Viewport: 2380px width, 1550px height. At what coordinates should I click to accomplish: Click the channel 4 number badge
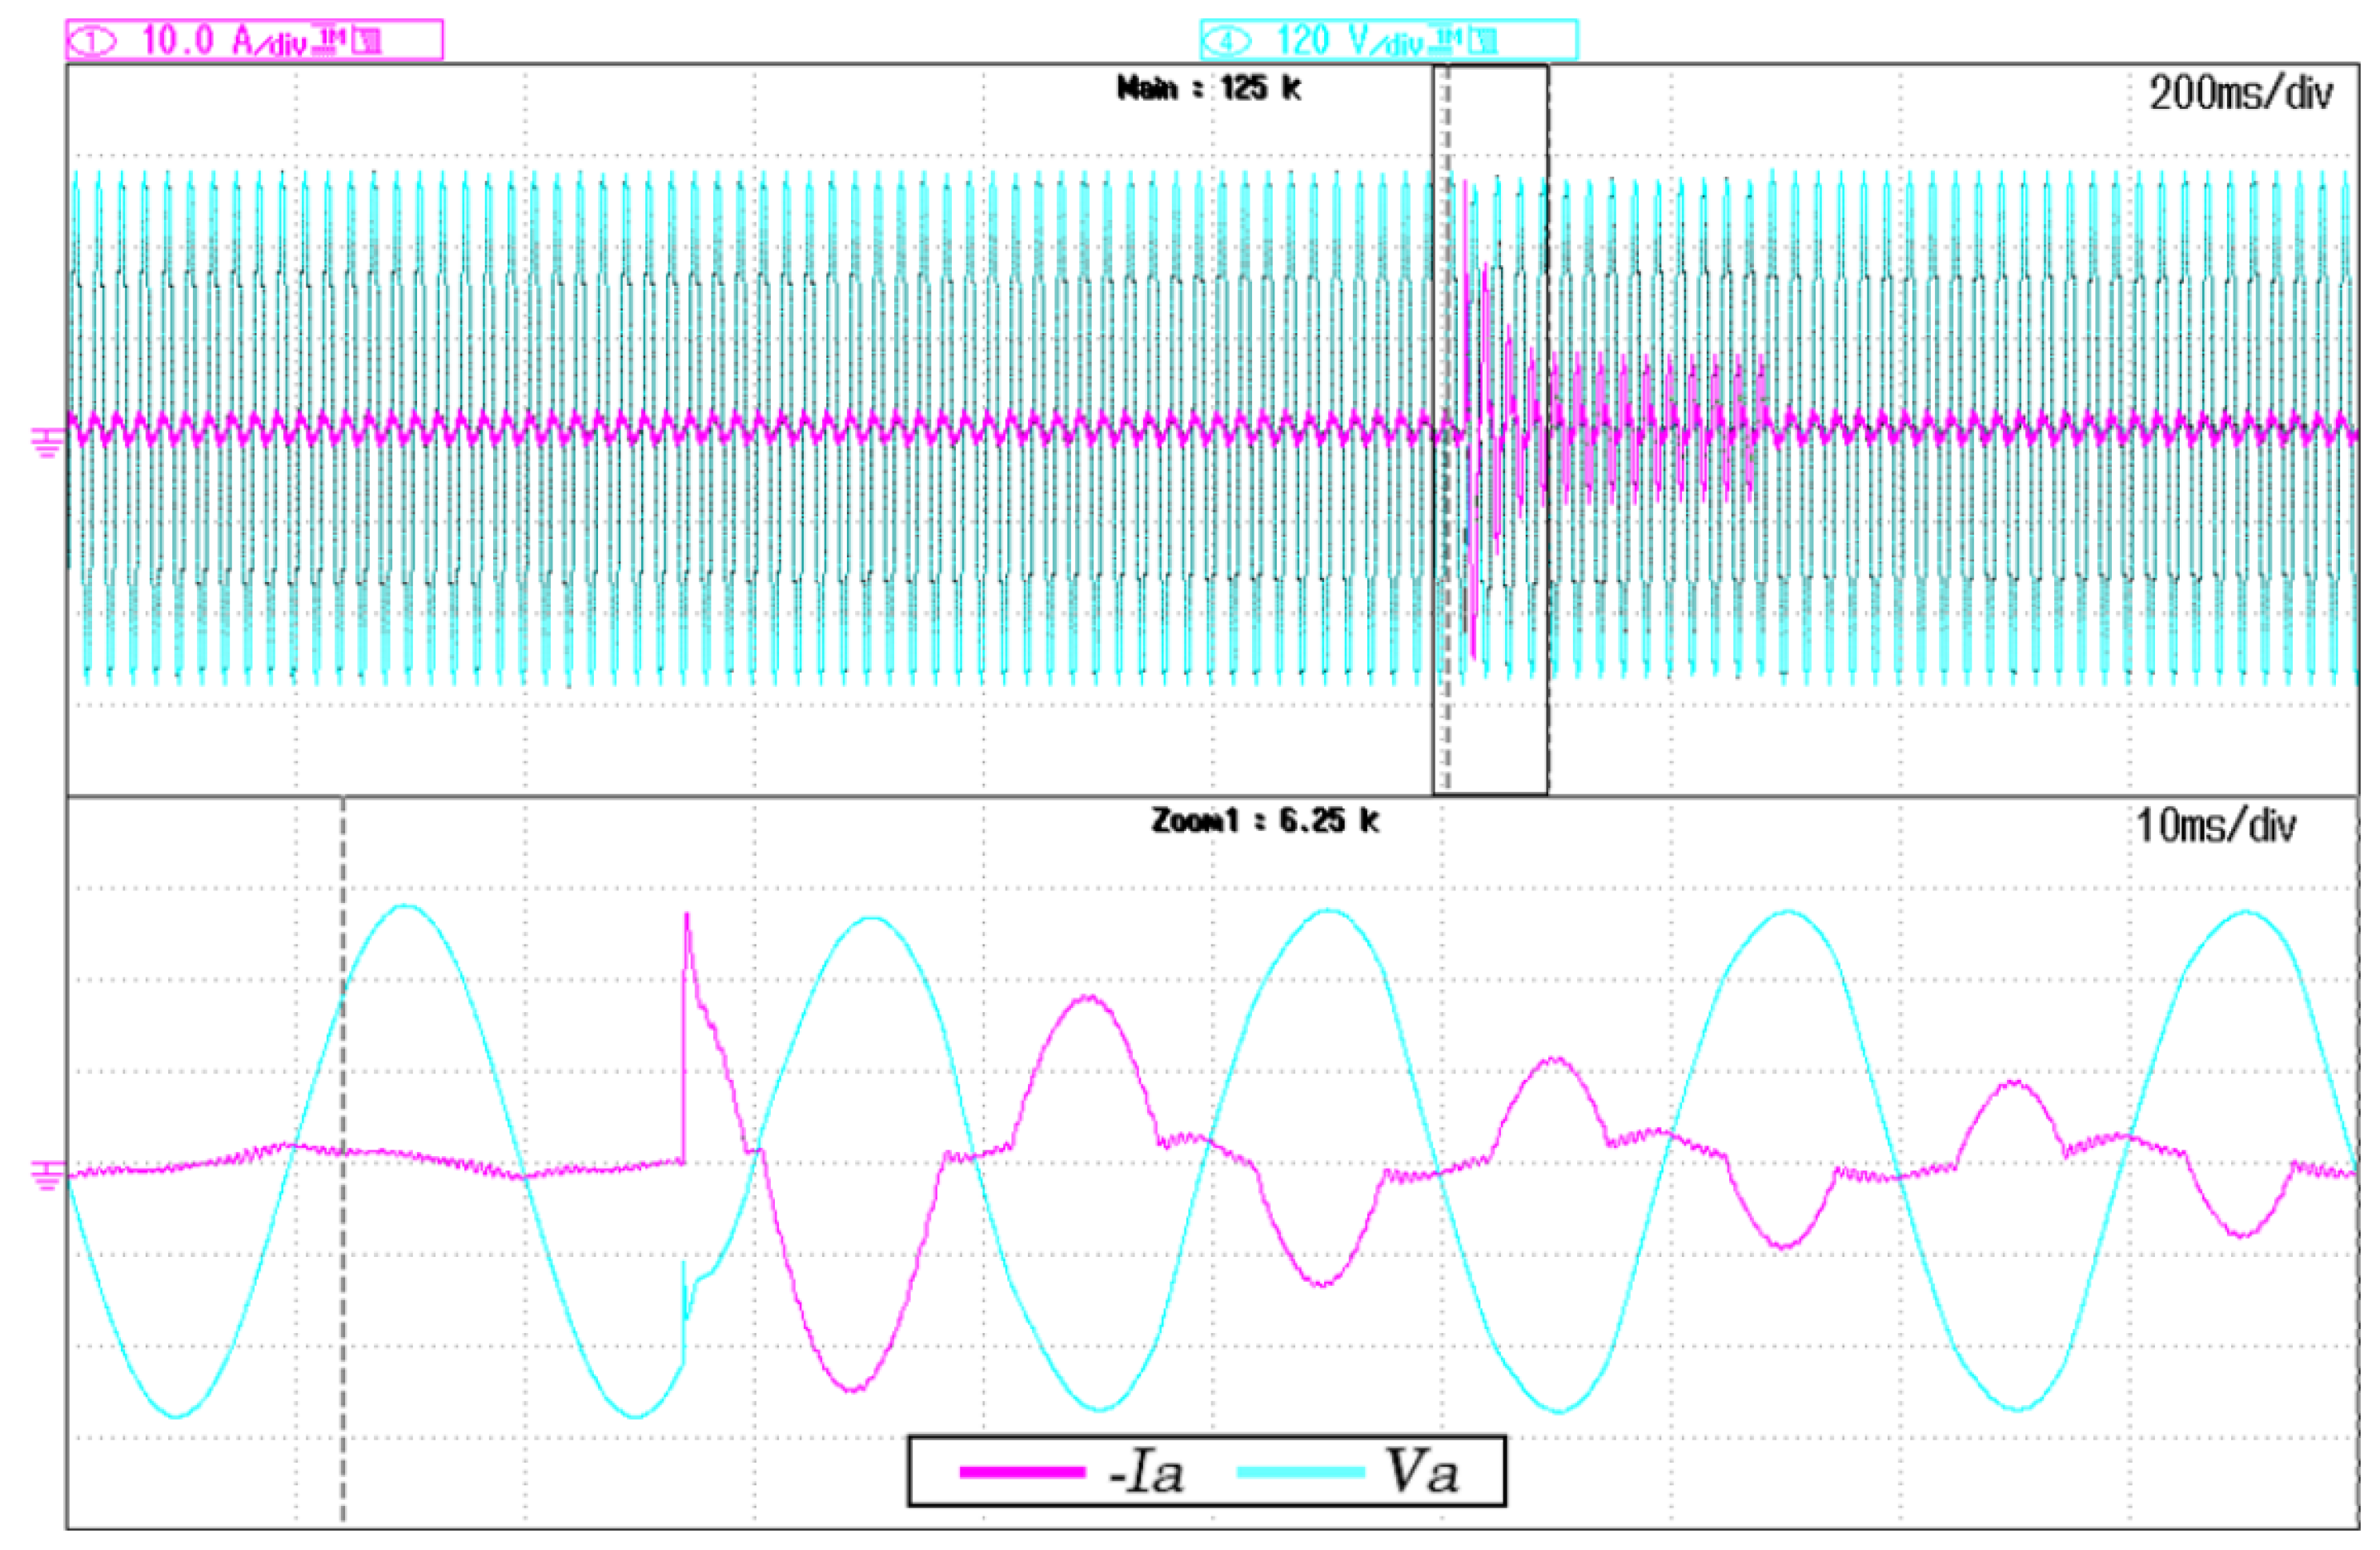[x=1228, y=42]
